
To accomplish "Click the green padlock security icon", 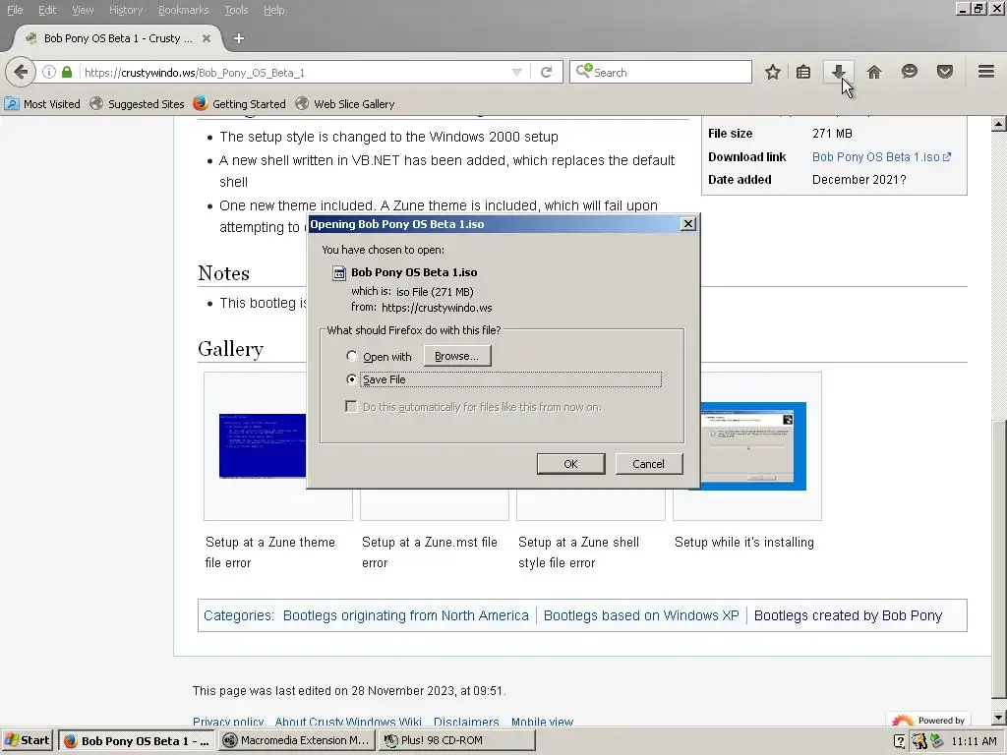I will point(67,72).
